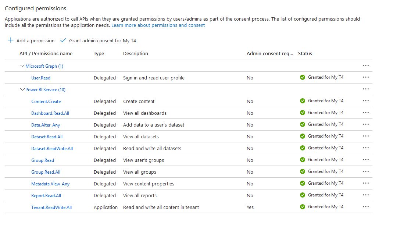Select the User.Read permission
This screenshot has height=227, width=411.
[40, 78]
